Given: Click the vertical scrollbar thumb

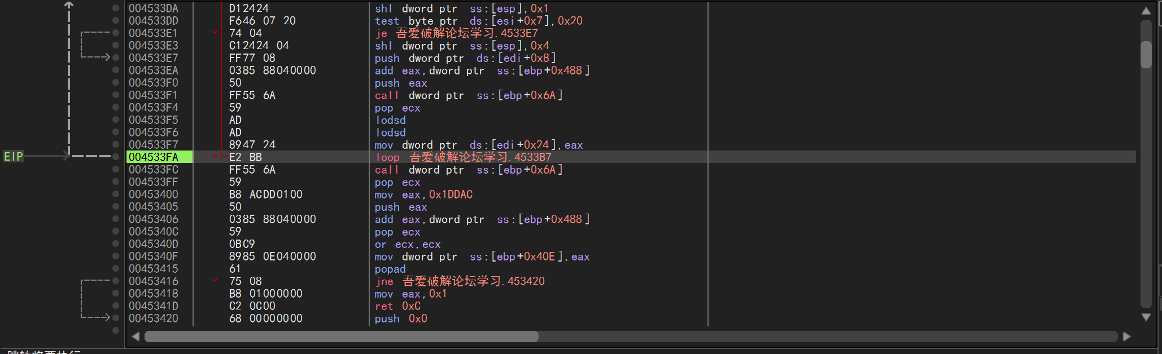Looking at the screenshot, I should pyautogui.click(x=1146, y=54).
